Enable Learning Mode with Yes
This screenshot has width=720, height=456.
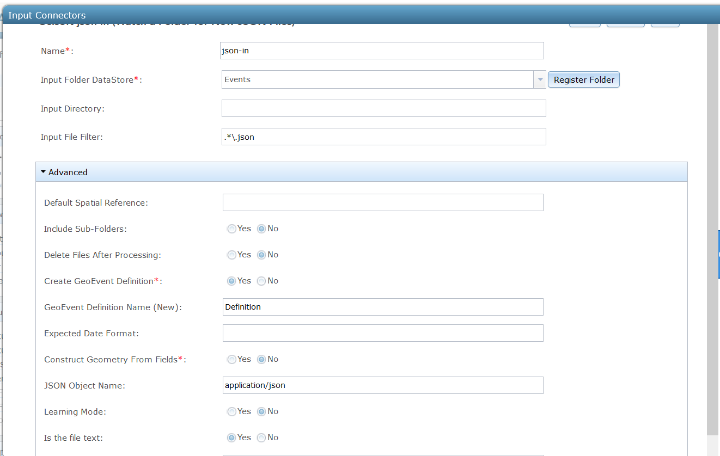[232, 411]
